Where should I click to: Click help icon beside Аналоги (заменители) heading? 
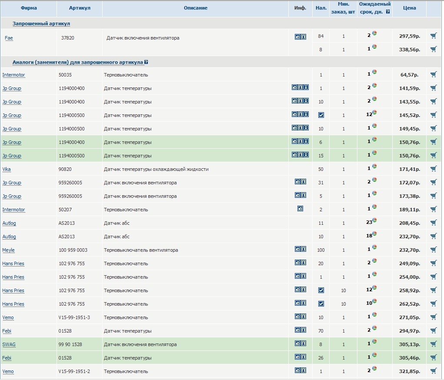tap(146, 62)
